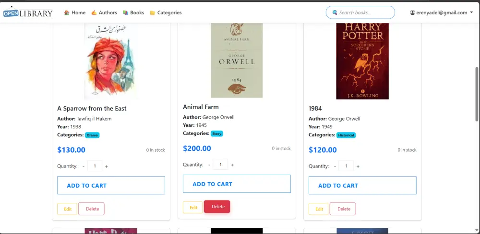
Task: Increase quantity for A Sparrow from the East
Action: 107,167
